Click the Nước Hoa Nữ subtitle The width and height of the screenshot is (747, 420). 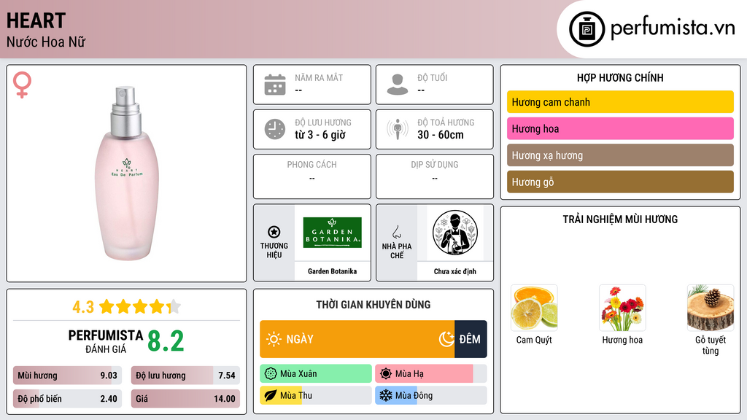click(x=46, y=42)
